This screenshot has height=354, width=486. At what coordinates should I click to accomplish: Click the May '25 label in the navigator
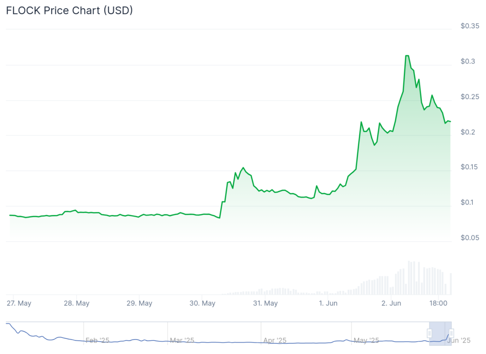(367, 340)
